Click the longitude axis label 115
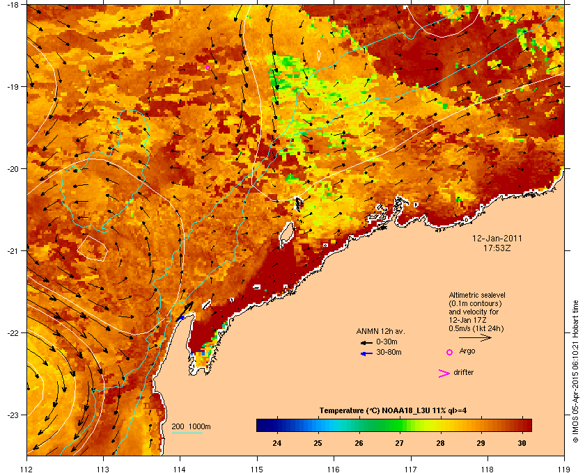The height and width of the screenshot is (473, 585). [x=257, y=470]
